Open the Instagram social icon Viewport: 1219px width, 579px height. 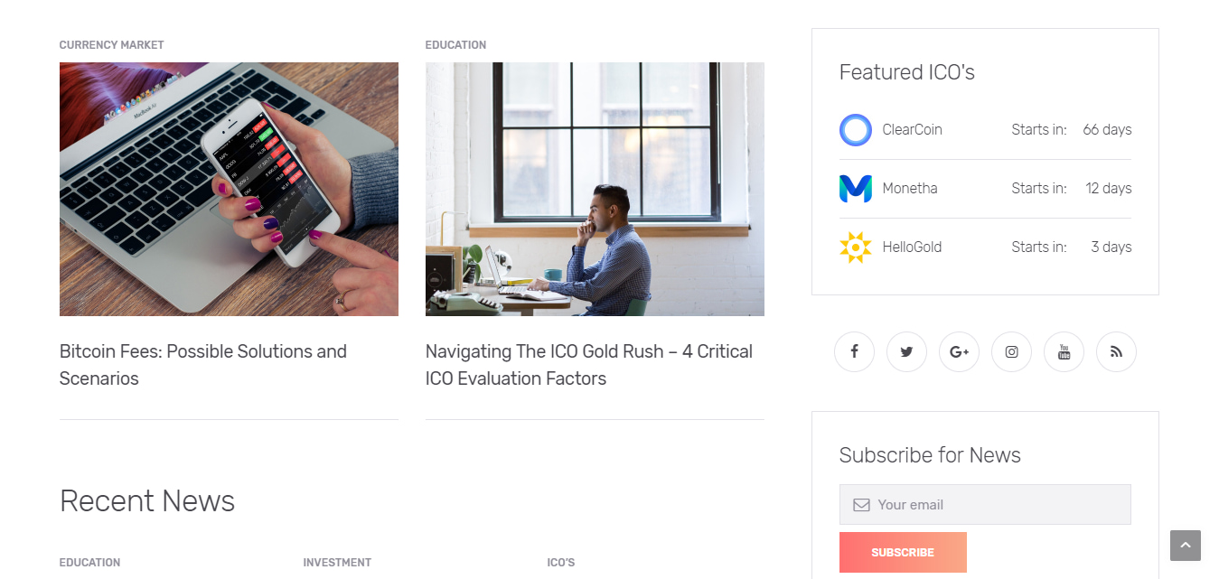[x=1011, y=352]
